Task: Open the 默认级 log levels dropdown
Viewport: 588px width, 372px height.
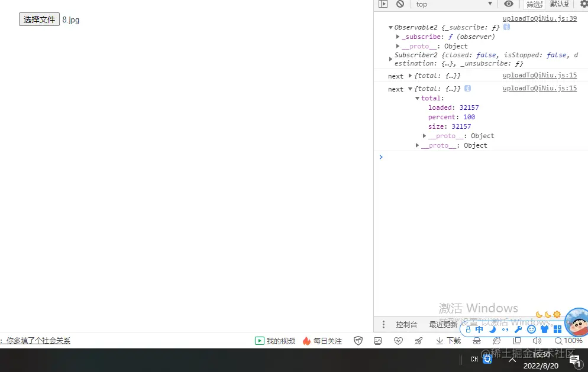Action: click(559, 4)
